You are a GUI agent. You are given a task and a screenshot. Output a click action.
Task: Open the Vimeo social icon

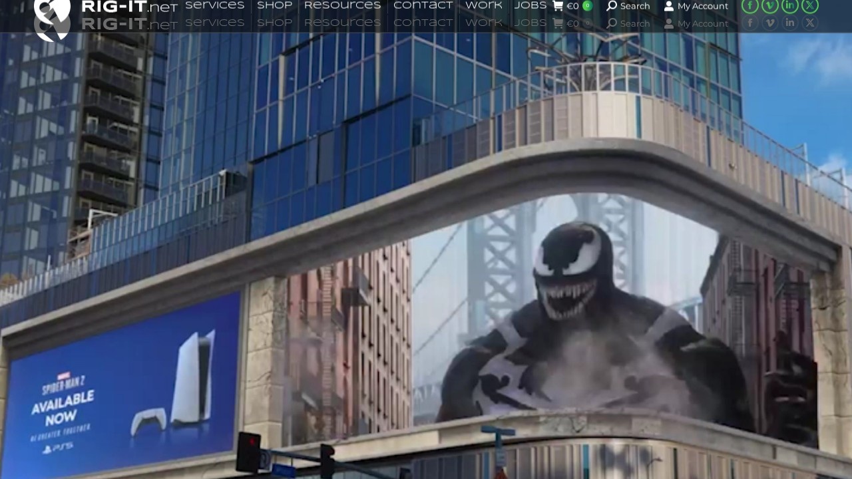coord(769,6)
